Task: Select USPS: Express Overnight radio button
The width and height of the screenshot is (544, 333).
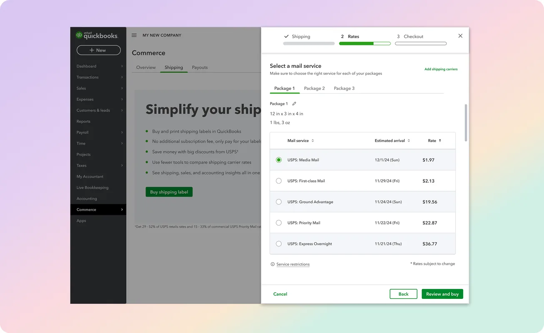Action: coord(279,244)
